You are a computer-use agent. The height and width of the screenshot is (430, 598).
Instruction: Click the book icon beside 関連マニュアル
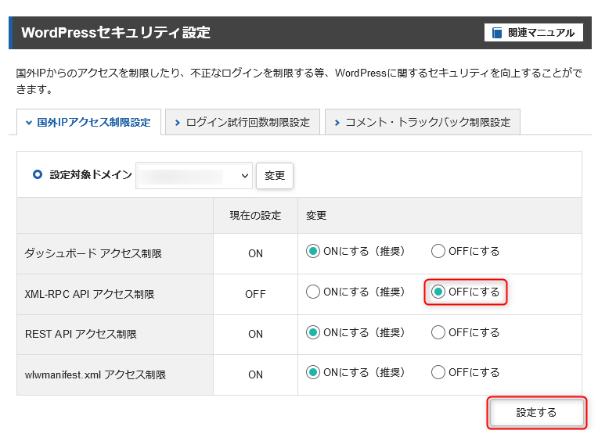click(x=496, y=33)
